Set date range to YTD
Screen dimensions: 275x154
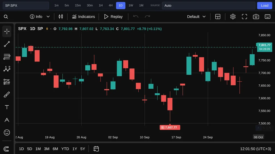tap(65, 149)
